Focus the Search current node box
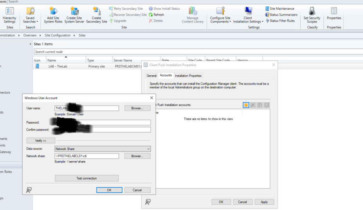 pos(198,52)
